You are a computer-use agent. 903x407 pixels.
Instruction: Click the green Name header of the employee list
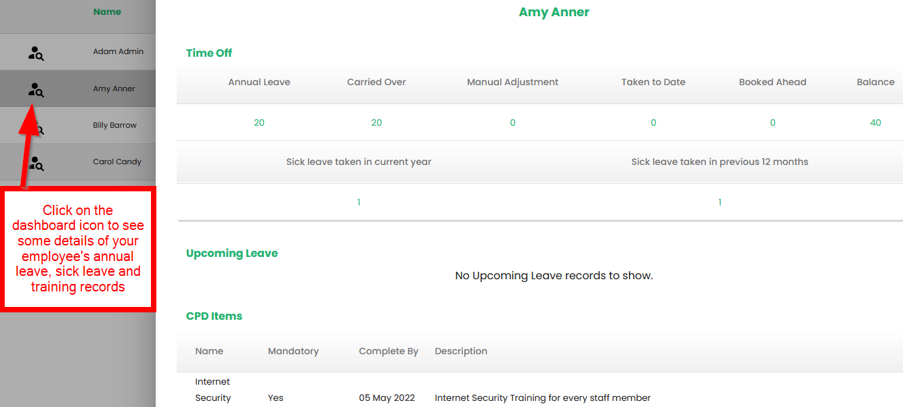(x=107, y=11)
